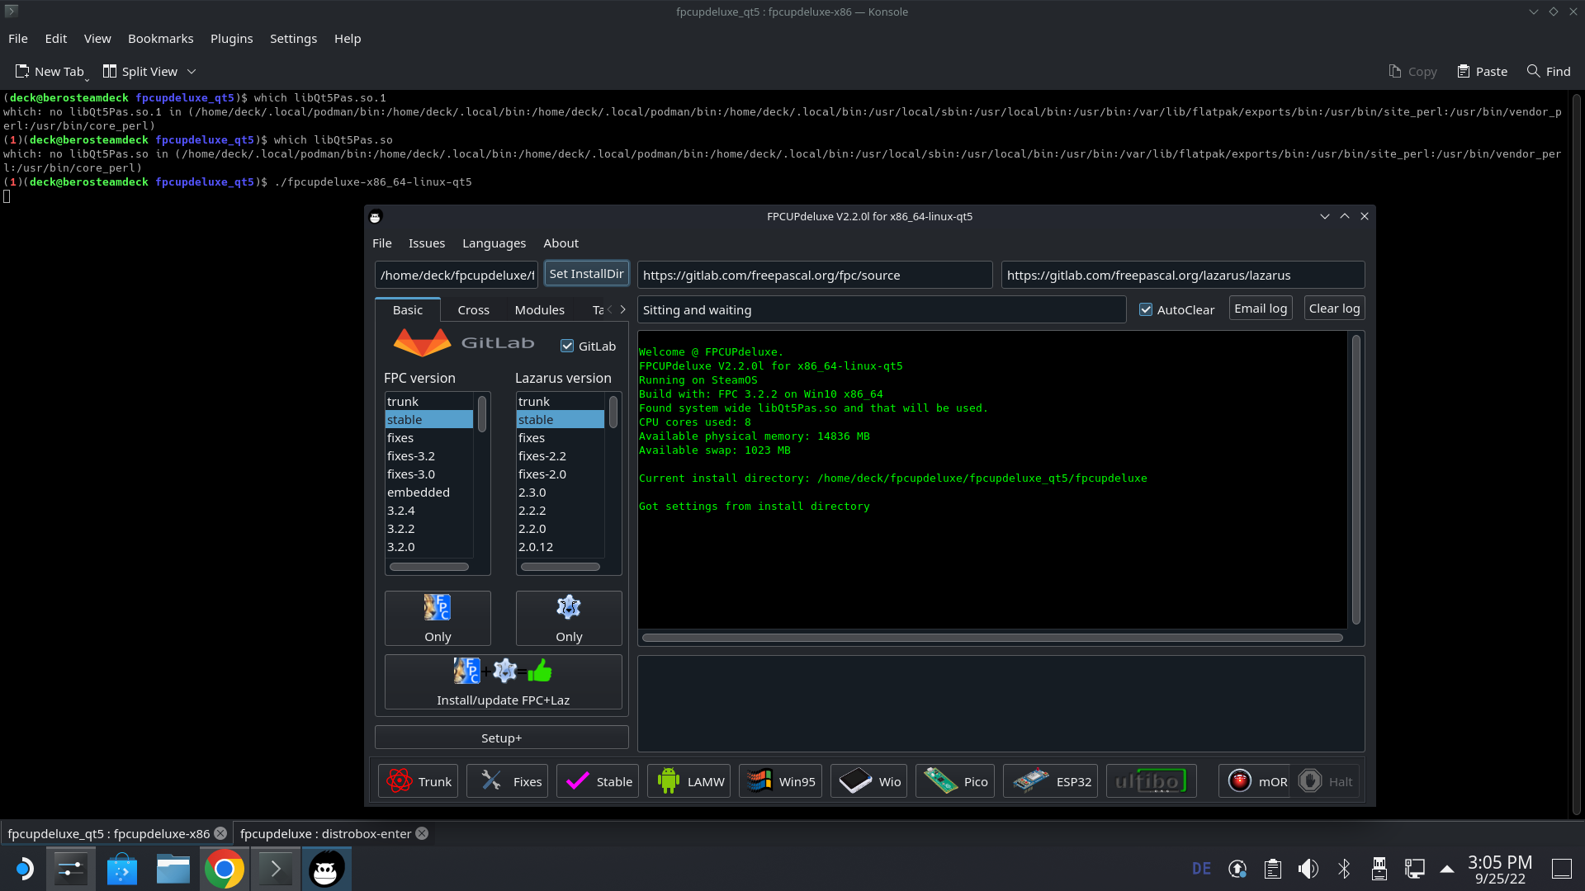Expand the system tray hidden icons arrow

[x=1447, y=869]
